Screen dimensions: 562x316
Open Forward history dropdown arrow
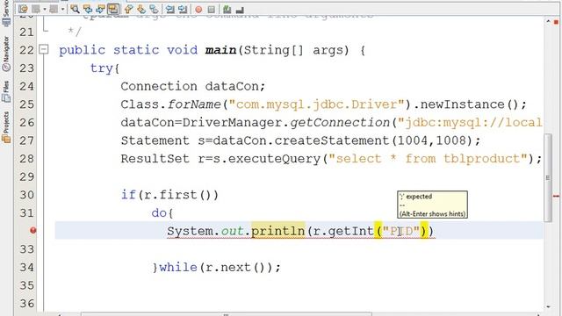click(62, 9)
